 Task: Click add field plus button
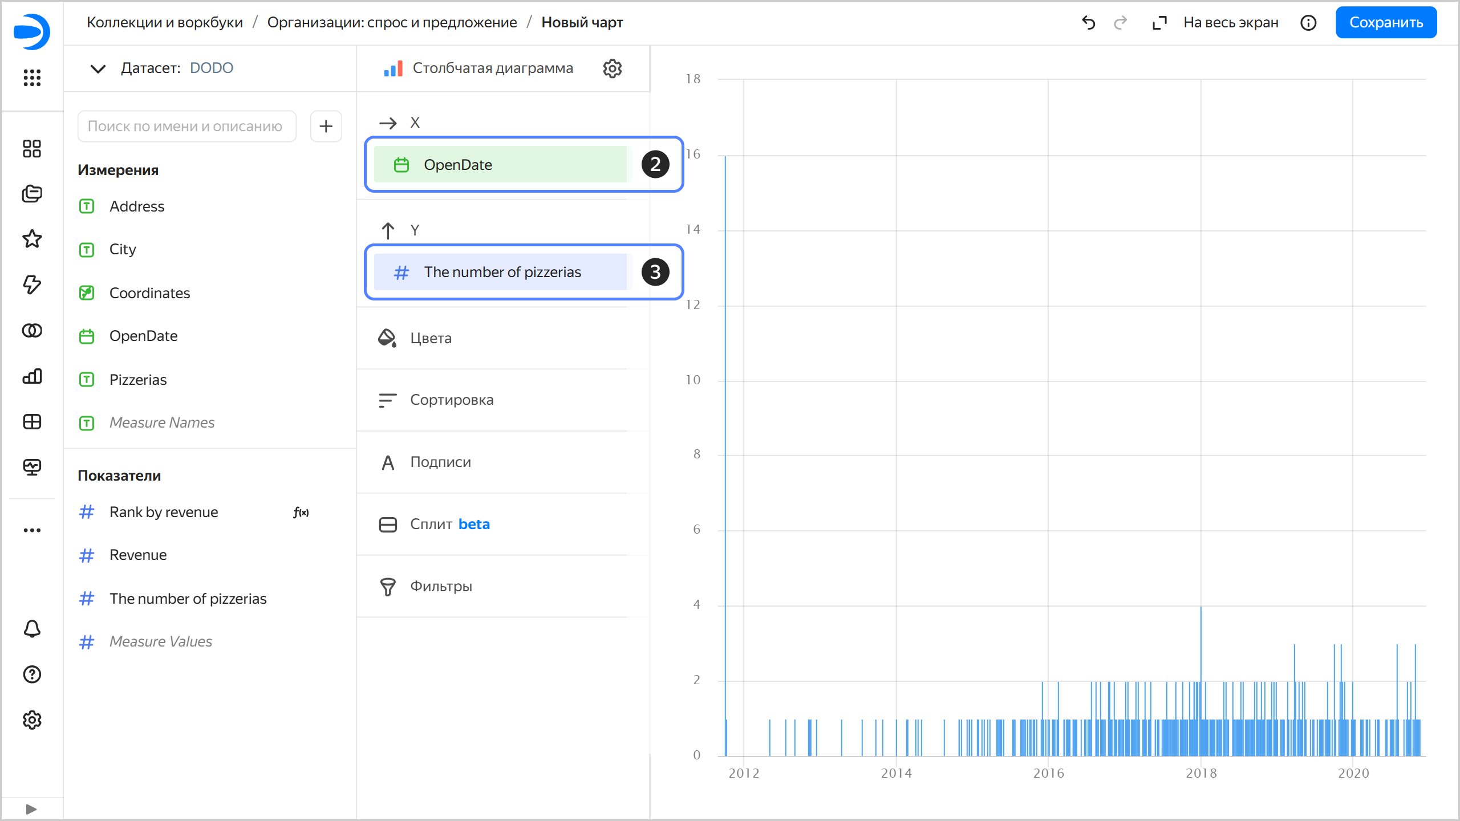click(x=326, y=126)
